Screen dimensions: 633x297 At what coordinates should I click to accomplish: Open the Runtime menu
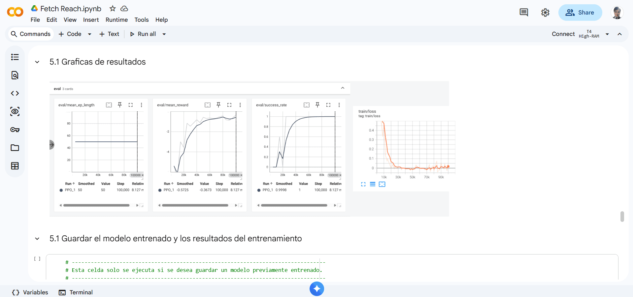[117, 20]
